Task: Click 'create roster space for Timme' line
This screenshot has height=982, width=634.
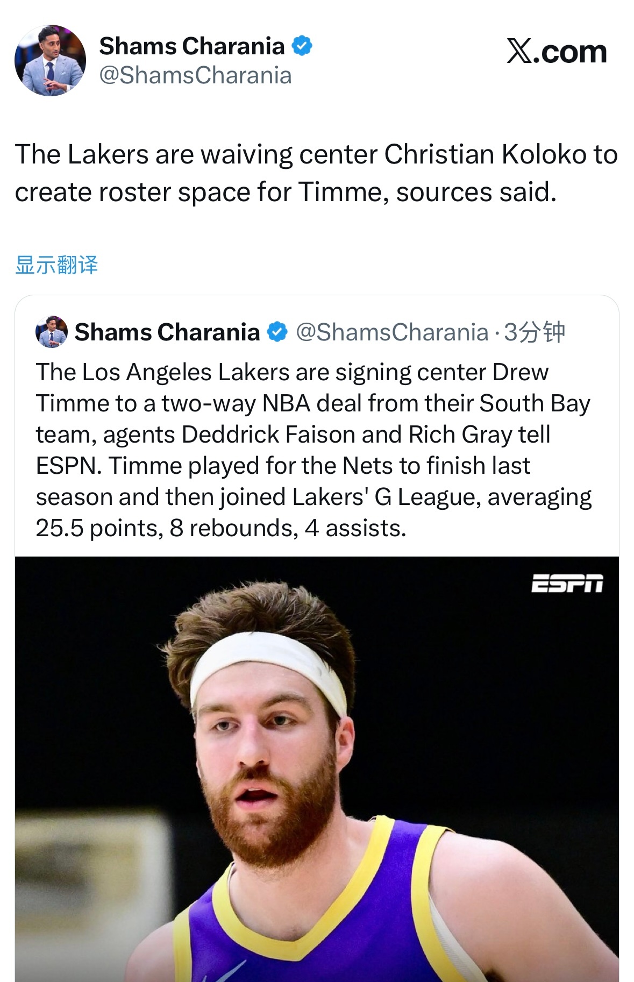Action: tap(286, 193)
